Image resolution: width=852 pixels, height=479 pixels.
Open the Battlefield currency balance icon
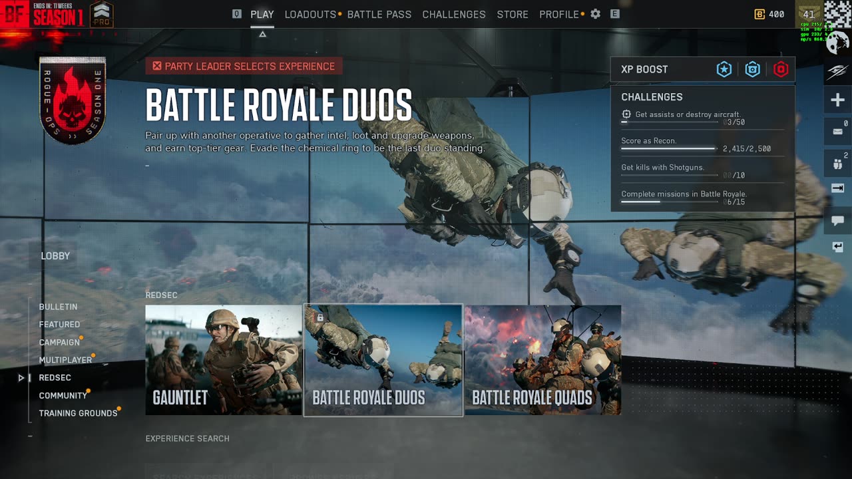tap(759, 14)
